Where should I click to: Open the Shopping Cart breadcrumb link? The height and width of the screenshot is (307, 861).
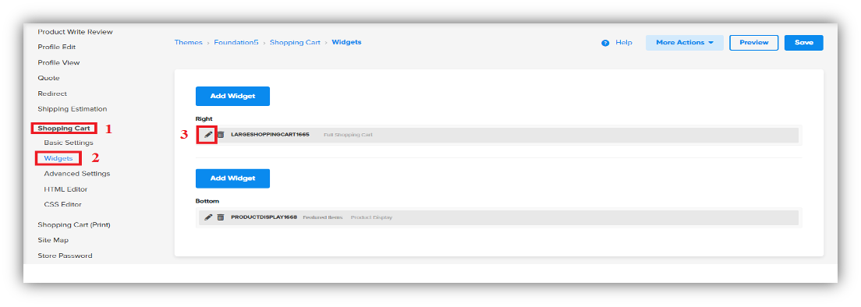point(295,42)
